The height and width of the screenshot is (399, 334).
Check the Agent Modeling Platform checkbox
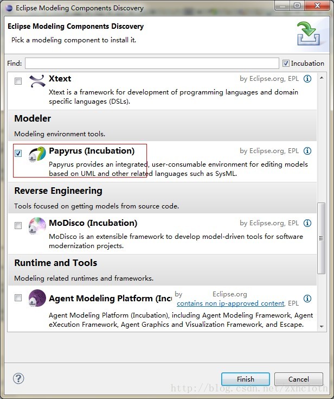(18, 297)
